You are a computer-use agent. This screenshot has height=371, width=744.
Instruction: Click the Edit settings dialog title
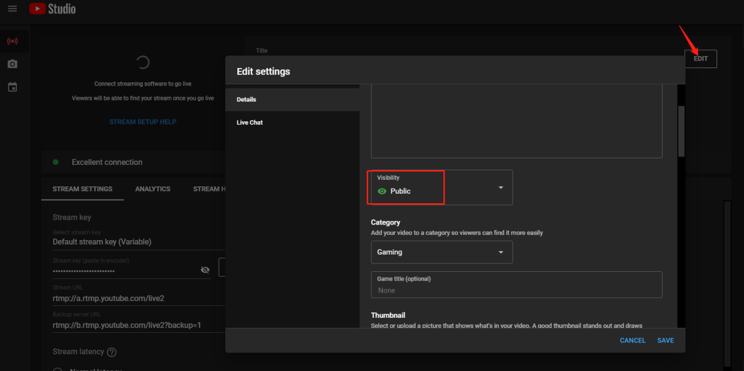tap(264, 72)
